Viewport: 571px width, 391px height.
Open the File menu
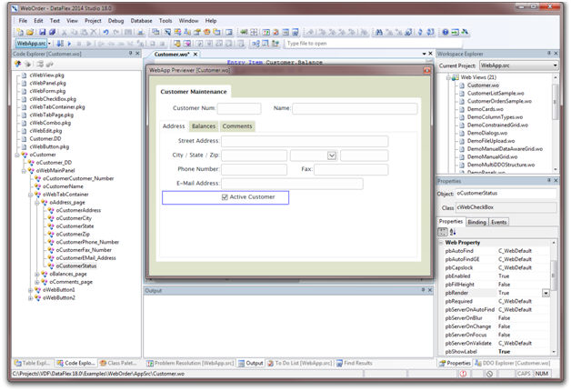pos(23,21)
